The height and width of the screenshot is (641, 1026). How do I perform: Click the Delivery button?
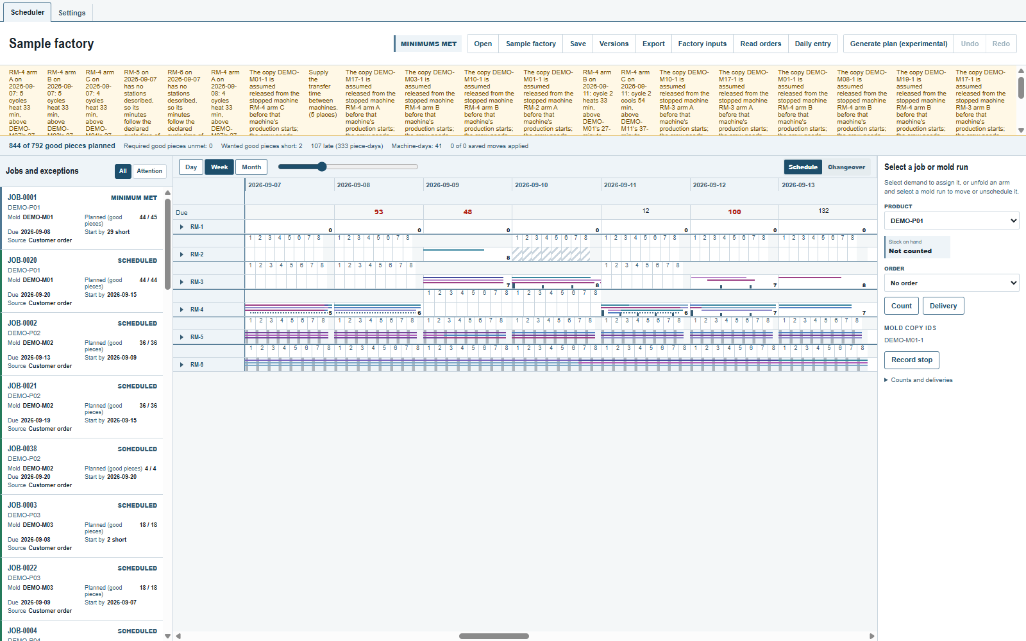pos(943,306)
